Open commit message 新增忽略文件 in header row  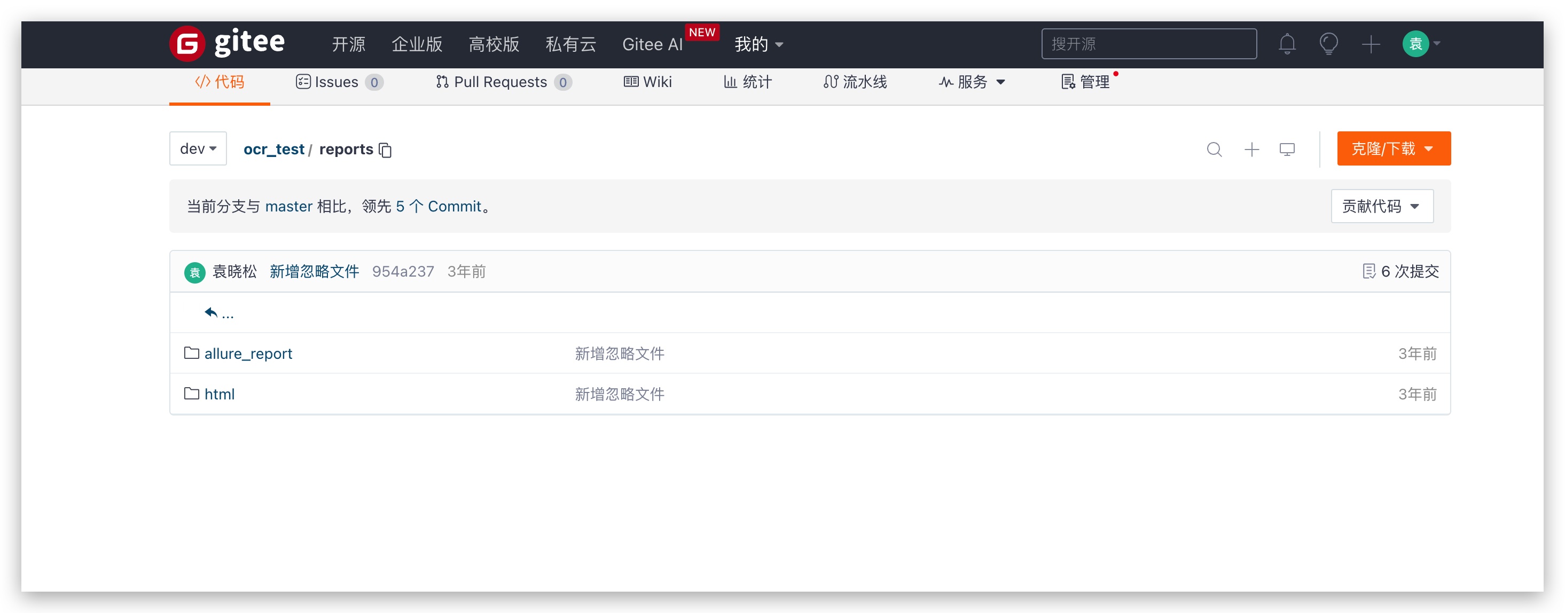pos(315,272)
